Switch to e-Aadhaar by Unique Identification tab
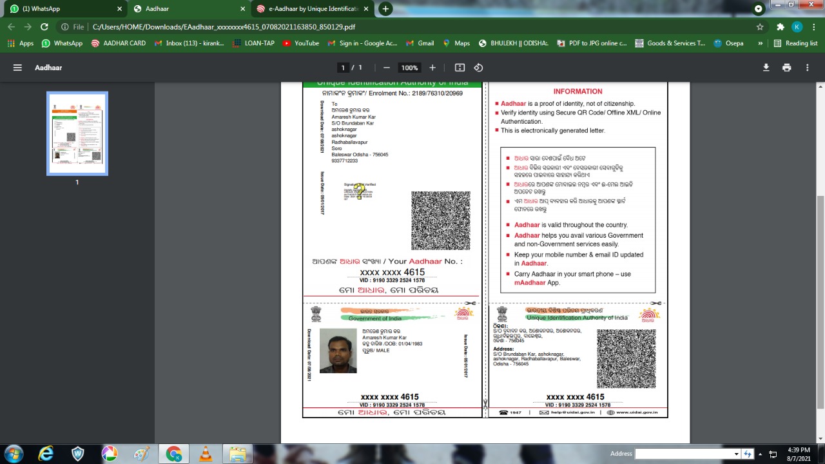Screen dimensions: 825x464 coord(313,9)
